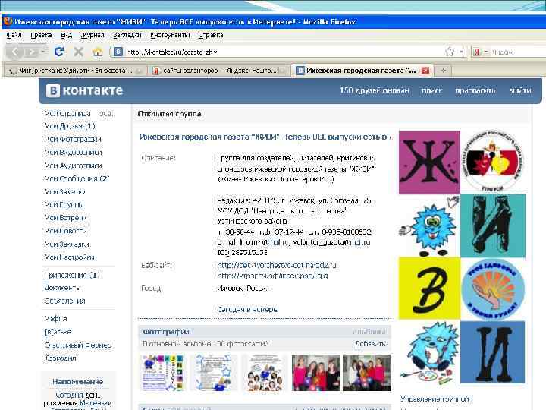The image size is (546, 410).
Task: Open the new tab plus button
Action: point(444,71)
